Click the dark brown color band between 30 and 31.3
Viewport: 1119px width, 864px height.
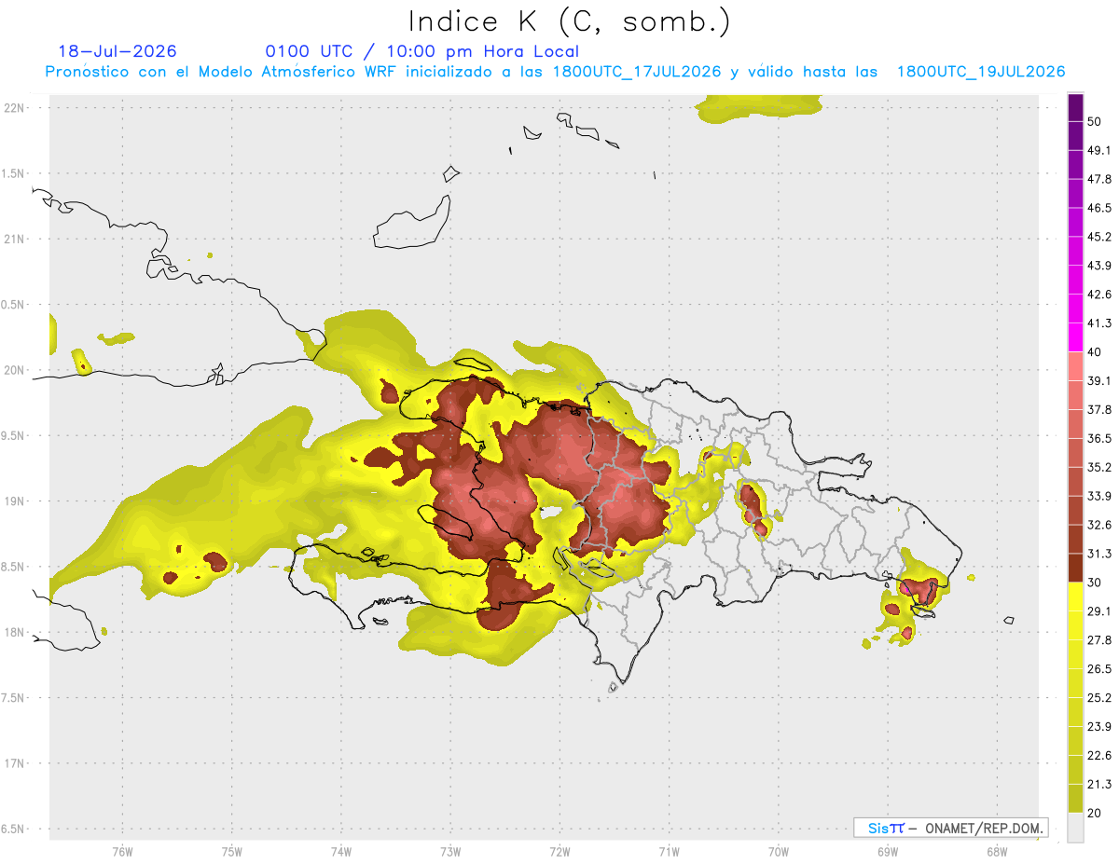pos(1075,568)
